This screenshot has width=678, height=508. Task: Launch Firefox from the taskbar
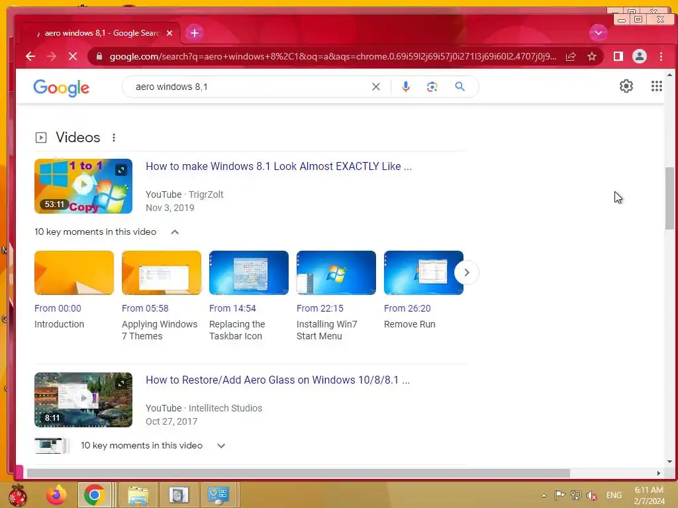(57, 495)
